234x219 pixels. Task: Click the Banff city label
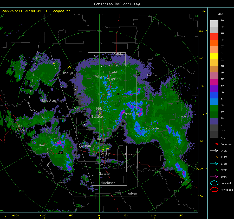pyautogui.click(x=43, y=145)
